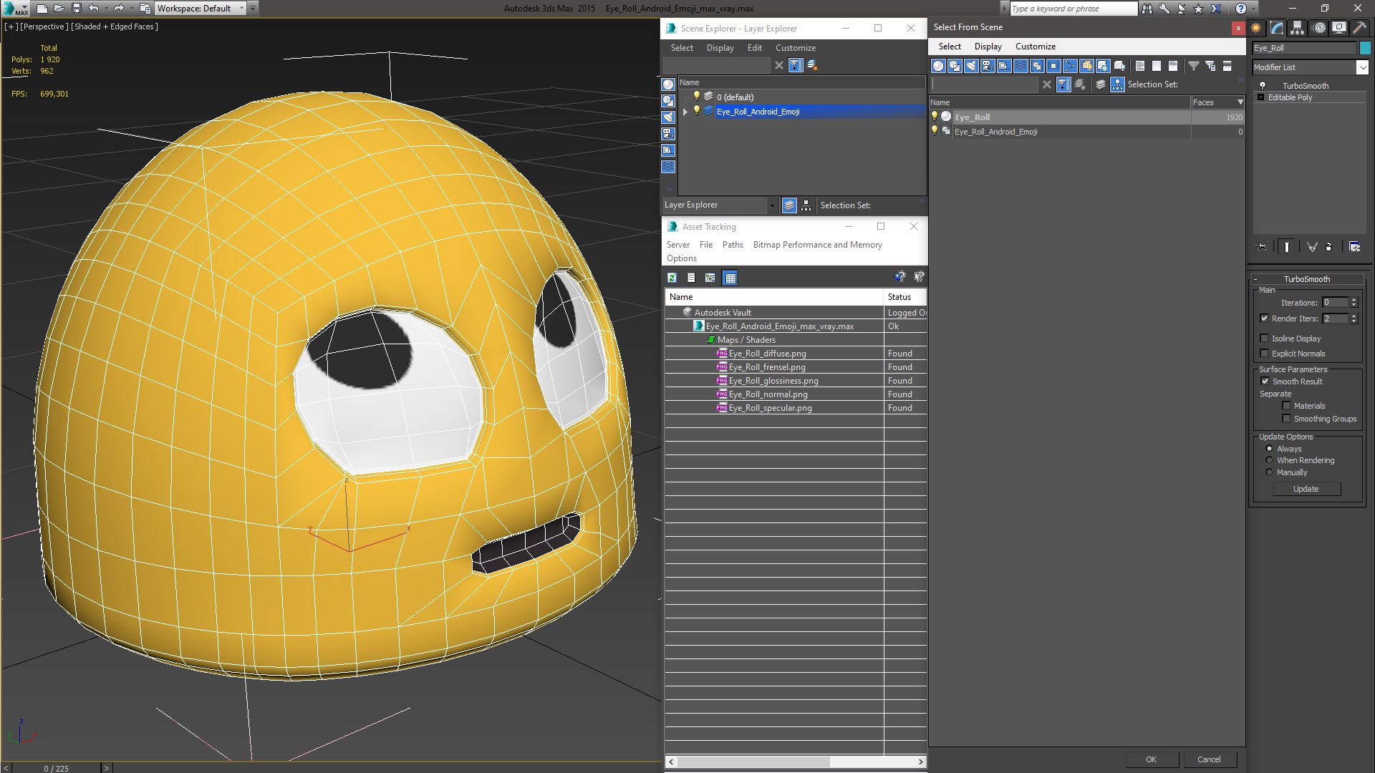Click the Iterations value field
The width and height of the screenshot is (1375, 773).
pyautogui.click(x=1335, y=303)
